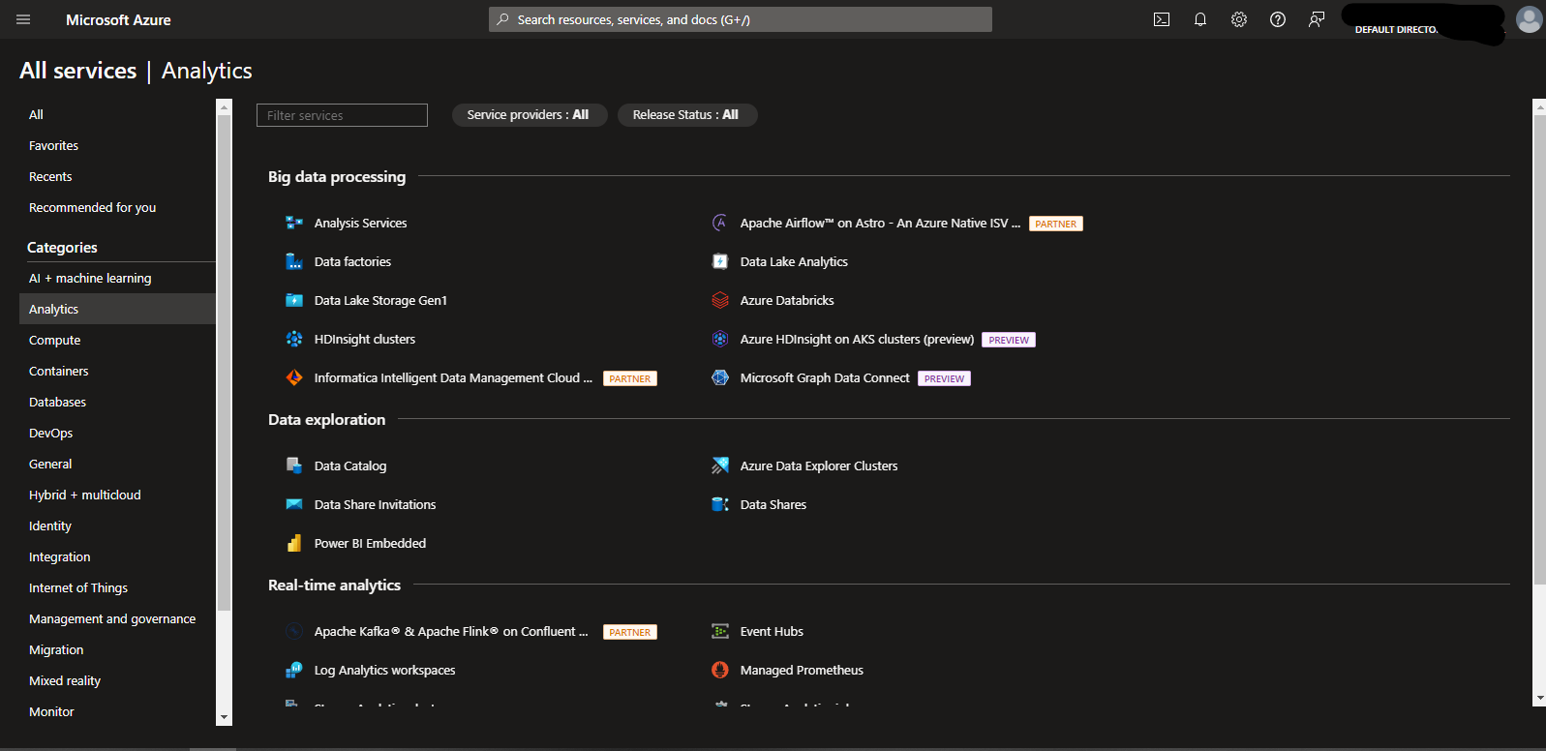This screenshot has width=1546, height=751.
Task: Click the Apache Airflow on Astro icon
Action: 720,223
